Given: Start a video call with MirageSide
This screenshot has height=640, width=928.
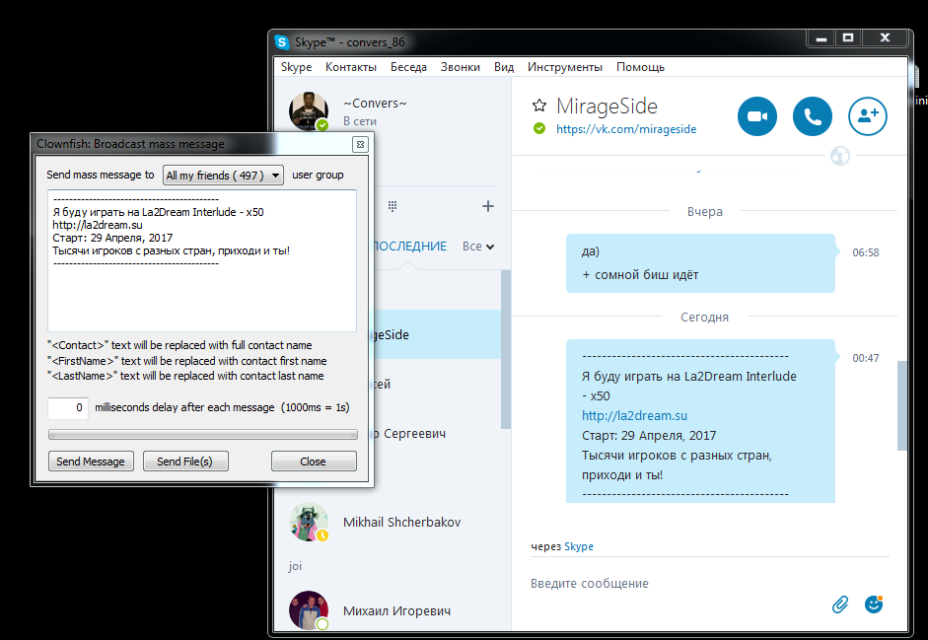Looking at the screenshot, I should pyautogui.click(x=757, y=116).
